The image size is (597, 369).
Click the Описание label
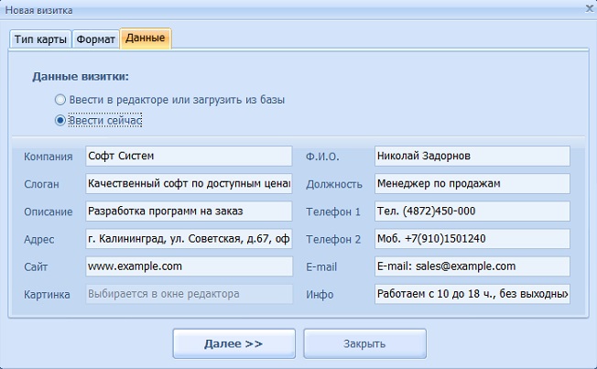pyautogui.click(x=48, y=212)
